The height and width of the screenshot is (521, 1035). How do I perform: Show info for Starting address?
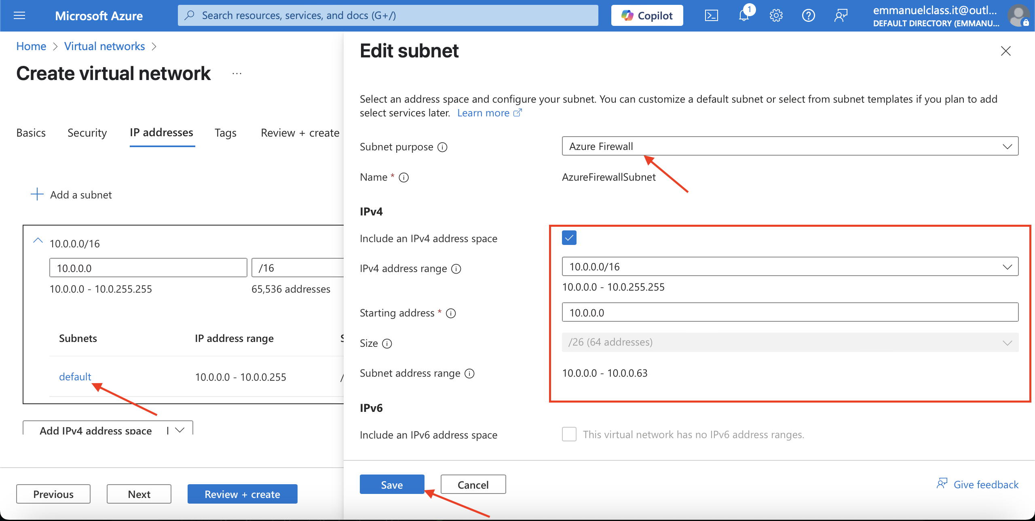[451, 313]
